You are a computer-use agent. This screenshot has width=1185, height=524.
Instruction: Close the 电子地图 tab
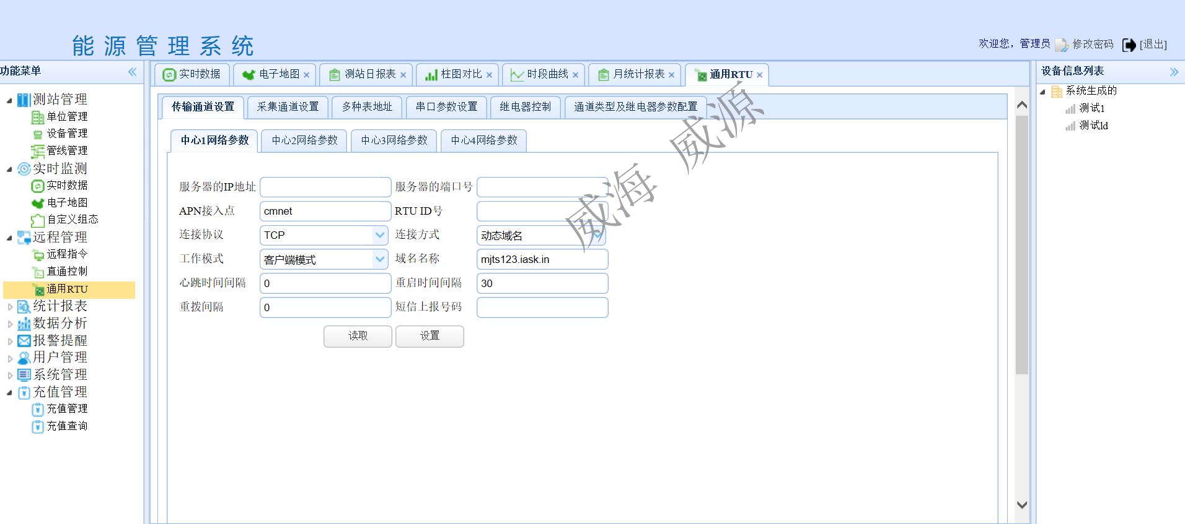pos(306,75)
